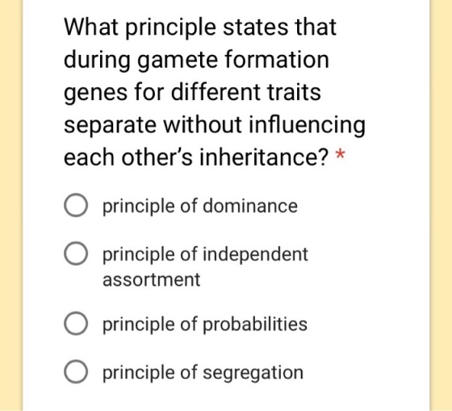Click the word 'inheritance?' in the question
Viewport: 452px width, 411px height.
tap(264, 157)
